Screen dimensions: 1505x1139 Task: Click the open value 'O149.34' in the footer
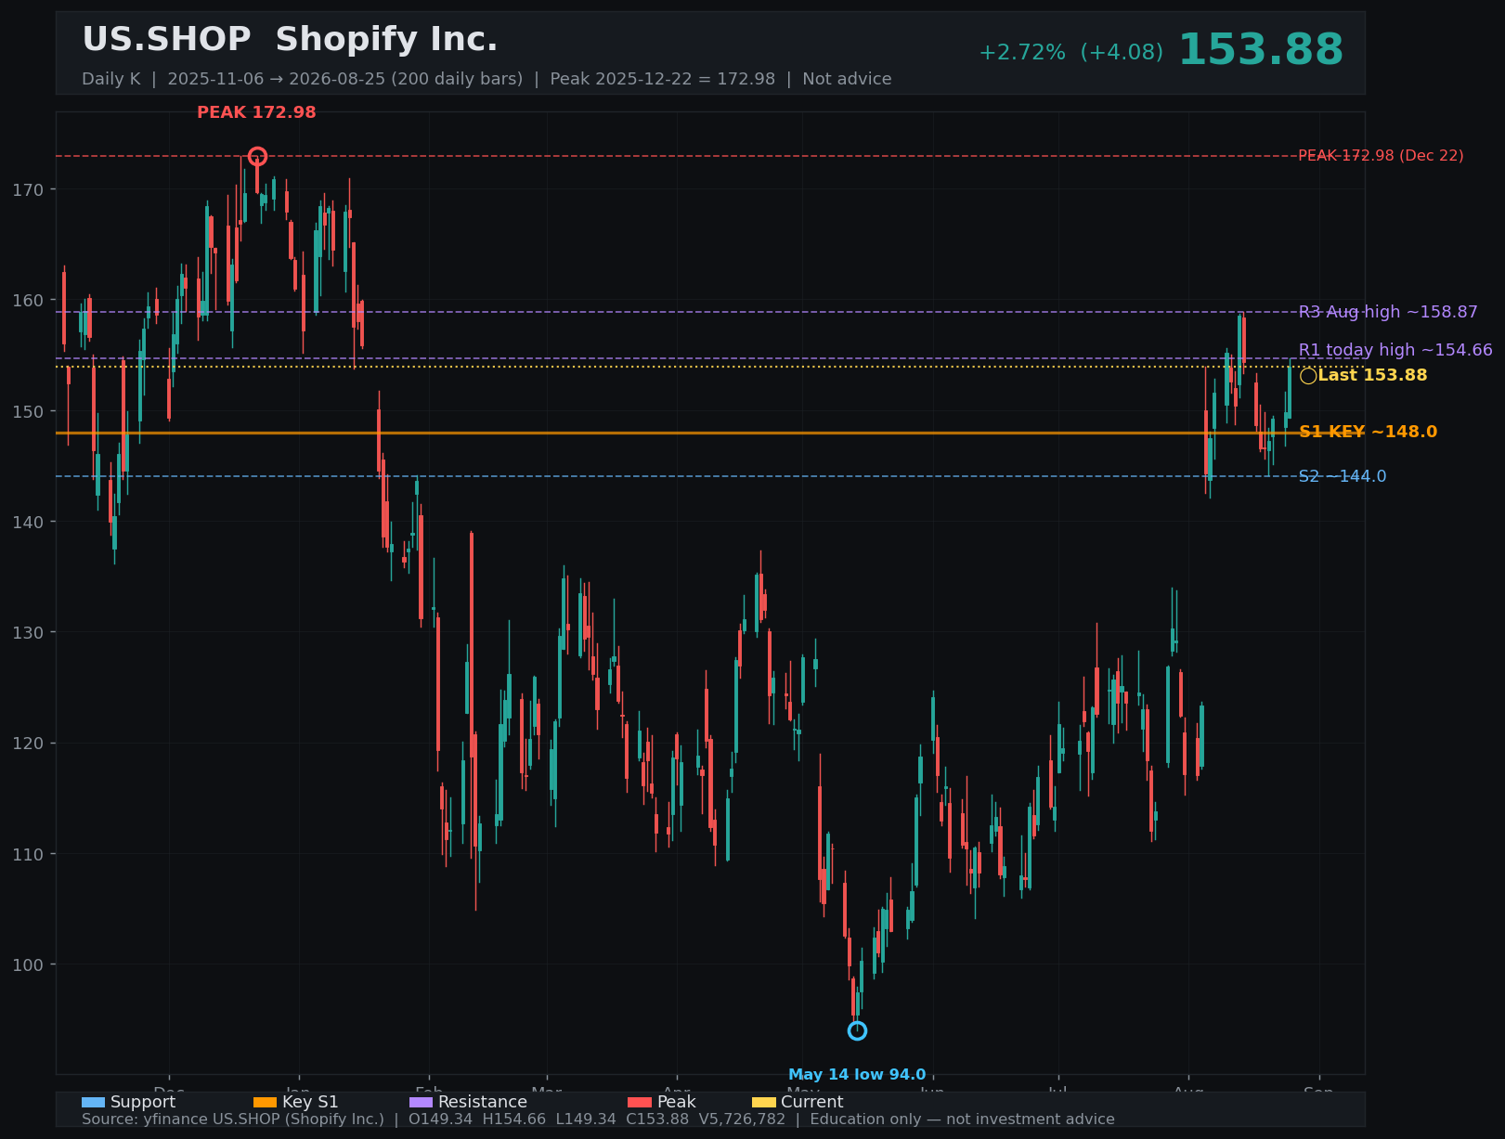coord(440,1120)
